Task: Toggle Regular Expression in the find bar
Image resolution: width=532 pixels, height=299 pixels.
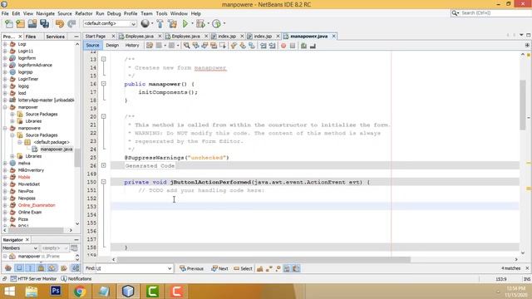Action: click(x=278, y=268)
